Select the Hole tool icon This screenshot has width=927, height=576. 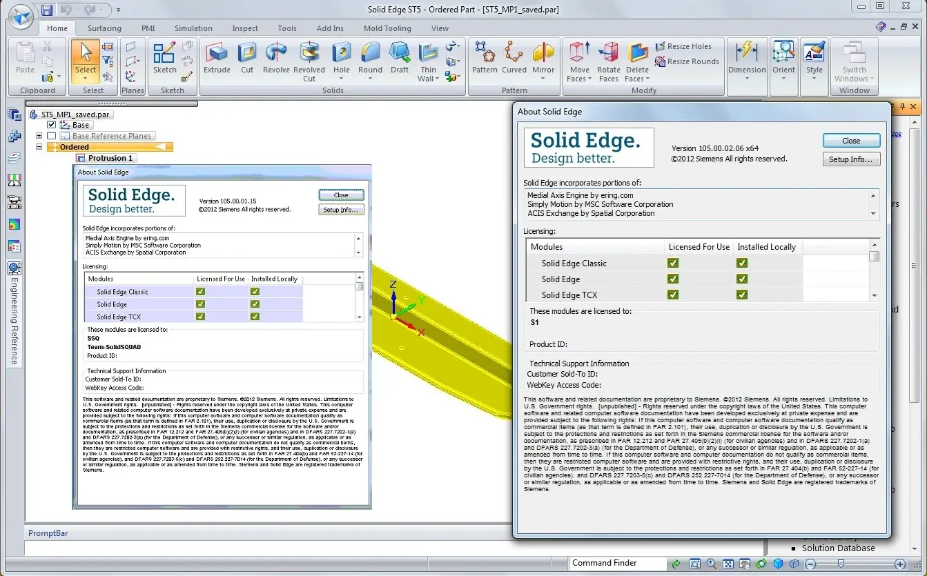coord(342,53)
